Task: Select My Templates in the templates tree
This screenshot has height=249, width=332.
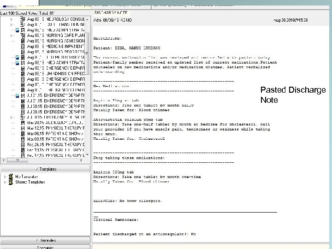Action: click(27, 177)
